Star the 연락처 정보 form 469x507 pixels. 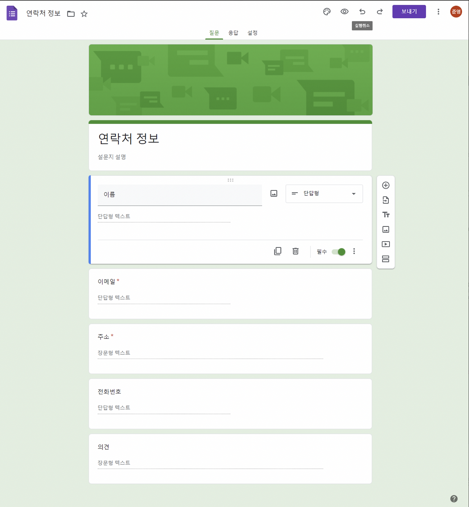(84, 14)
